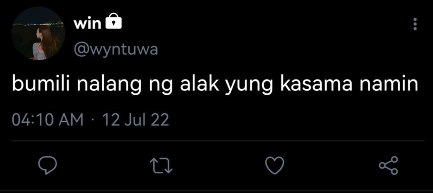Image resolution: width=433 pixels, height=193 pixels.
Task: Click the divider line under the timestamp
Action: click(218, 141)
